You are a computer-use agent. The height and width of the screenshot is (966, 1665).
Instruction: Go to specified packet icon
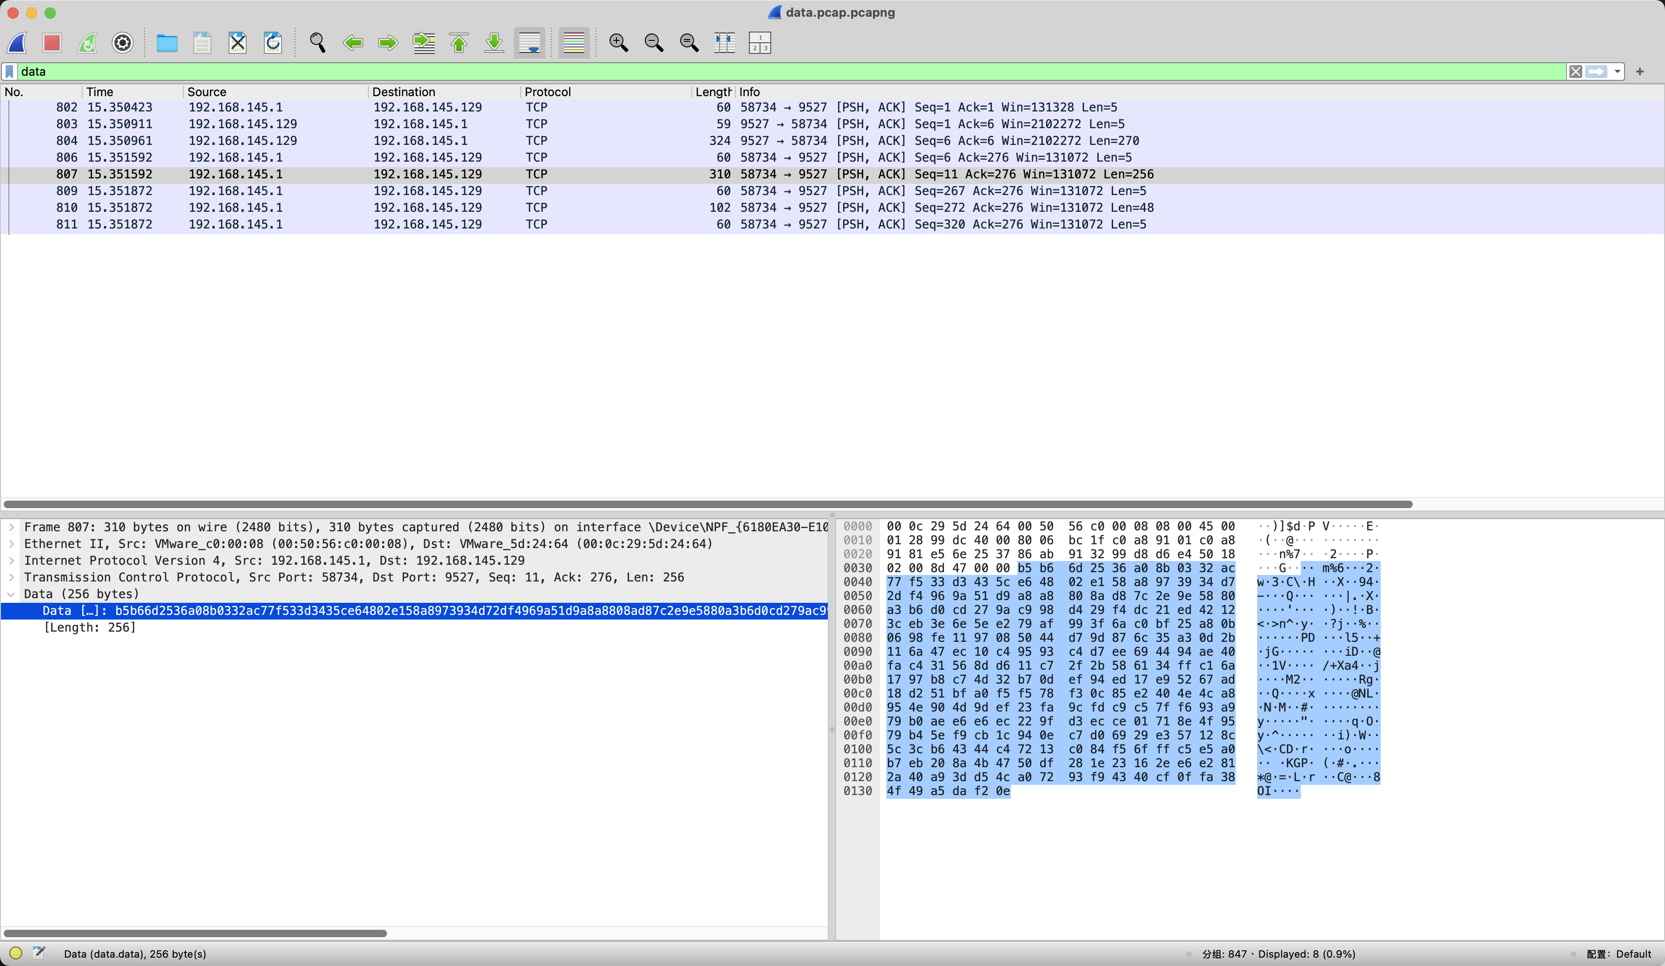click(x=424, y=43)
